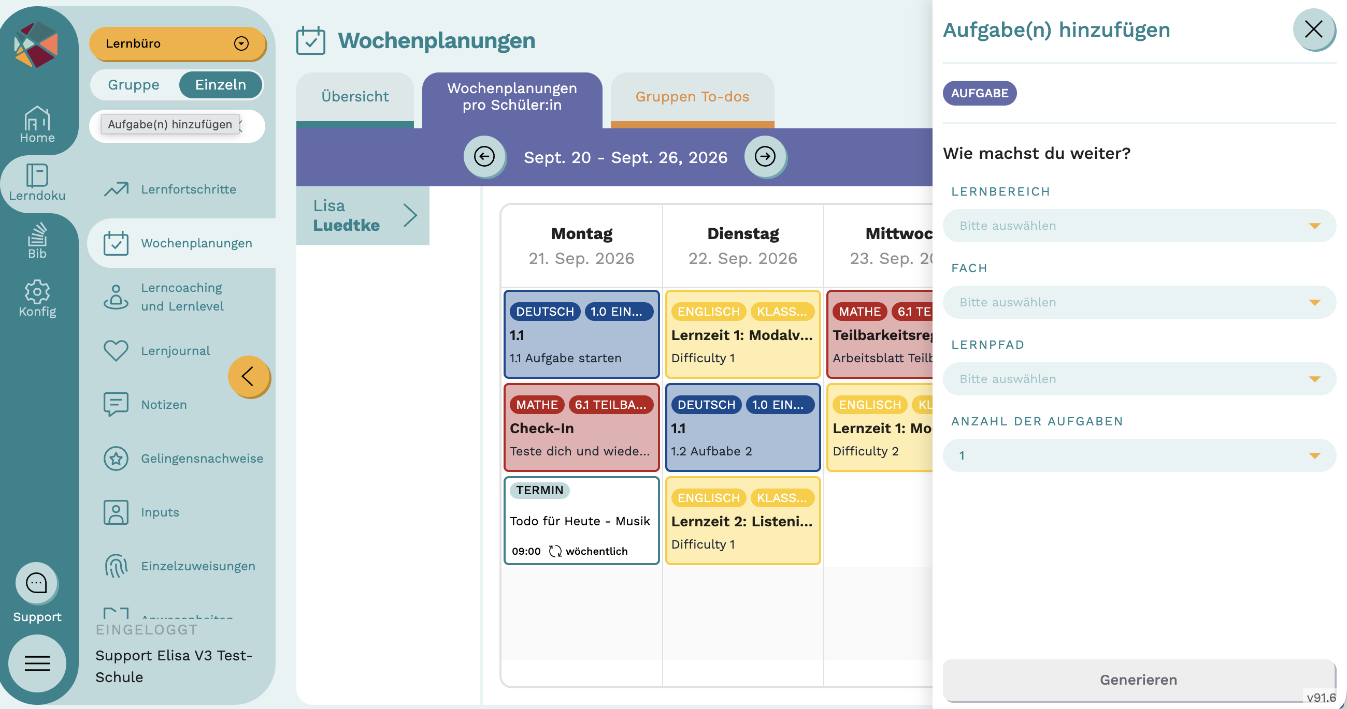Open the hamburger menu button
Viewport: 1347px width, 709px height.
click(x=37, y=663)
